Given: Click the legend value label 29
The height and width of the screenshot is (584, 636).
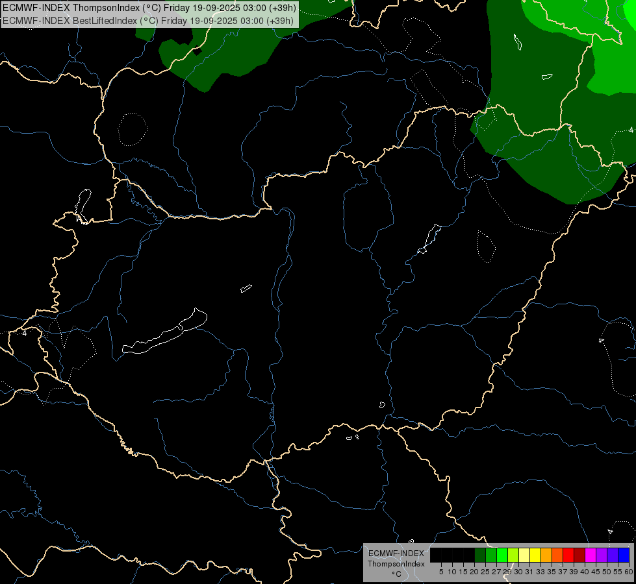Looking at the screenshot, I should (507, 572).
